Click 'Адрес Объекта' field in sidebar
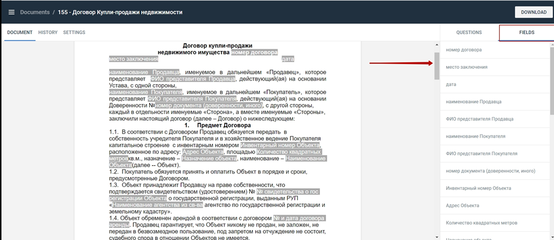Screen dimensions: 554x240 pos(463,205)
